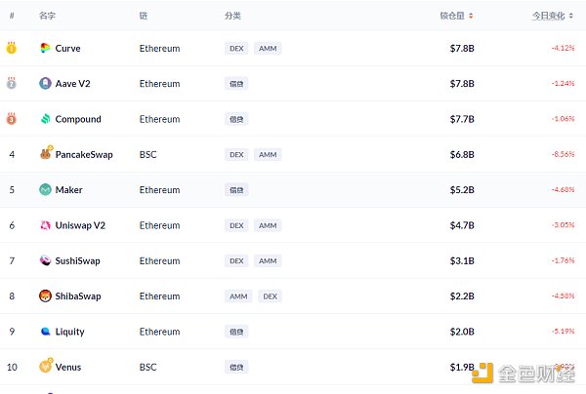
Task: Click the Maker logo icon
Action: pyautogui.click(x=45, y=190)
